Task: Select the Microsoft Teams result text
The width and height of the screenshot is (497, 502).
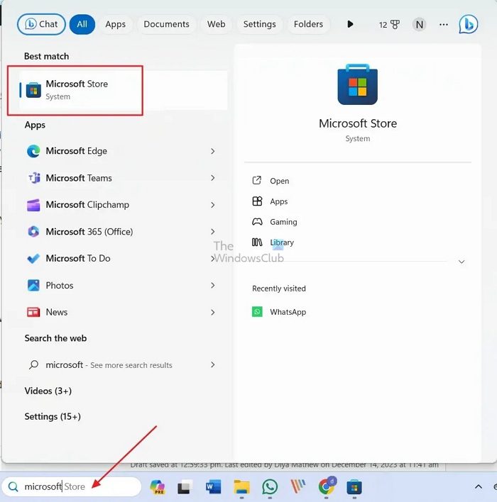Action: 79,178
